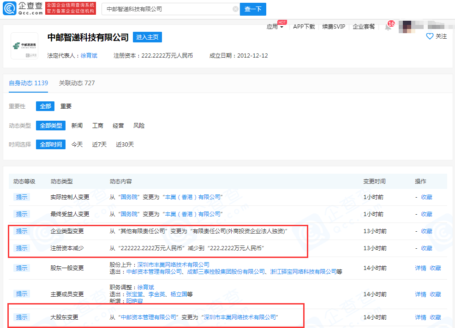Click the 进入主页 button

tap(147, 37)
